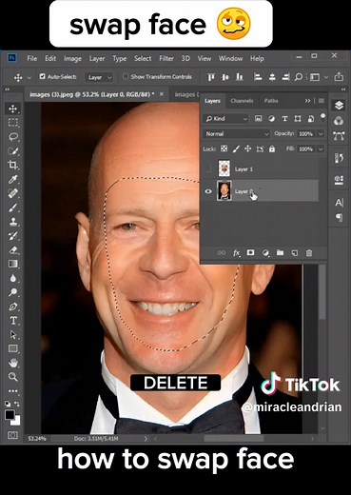Click the Layer 1 thumbnail
The width and height of the screenshot is (351, 495).
coord(224,168)
